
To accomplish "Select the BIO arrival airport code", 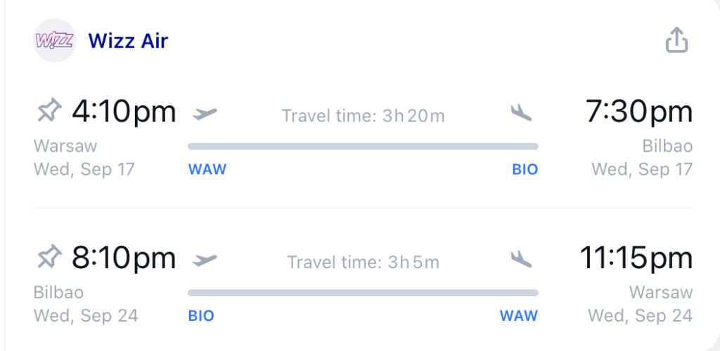I will 525,170.
